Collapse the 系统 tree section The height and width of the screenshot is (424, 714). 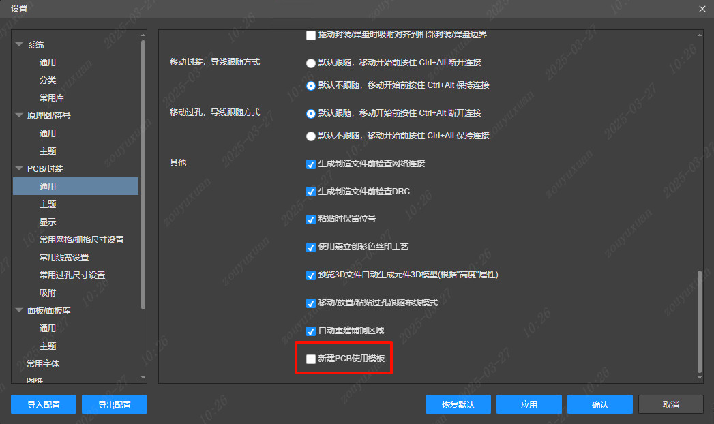coord(20,44)
